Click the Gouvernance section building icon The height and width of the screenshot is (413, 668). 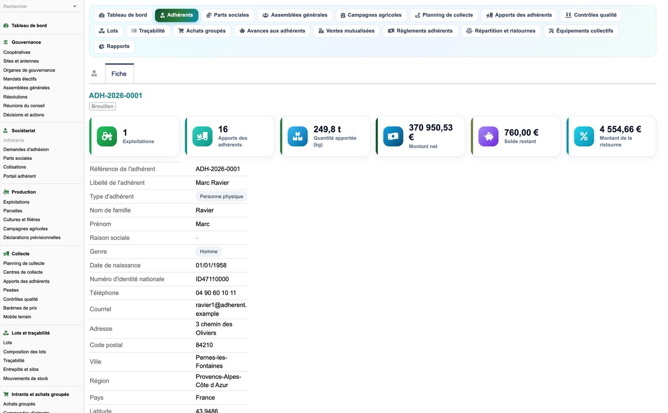coord(6,42)
